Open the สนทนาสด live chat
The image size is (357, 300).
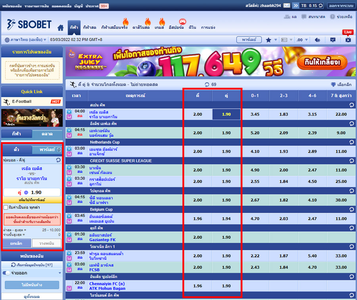pos(313,17)
